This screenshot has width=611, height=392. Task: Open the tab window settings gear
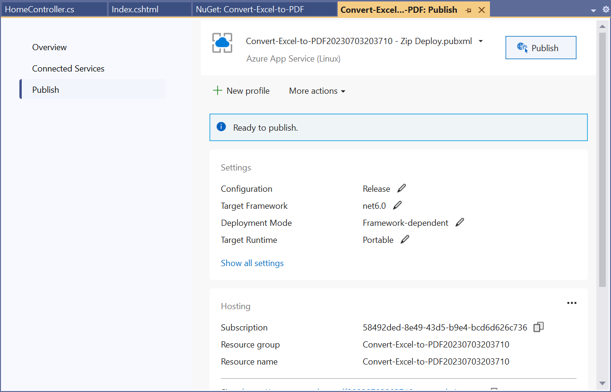pos(606,9)
